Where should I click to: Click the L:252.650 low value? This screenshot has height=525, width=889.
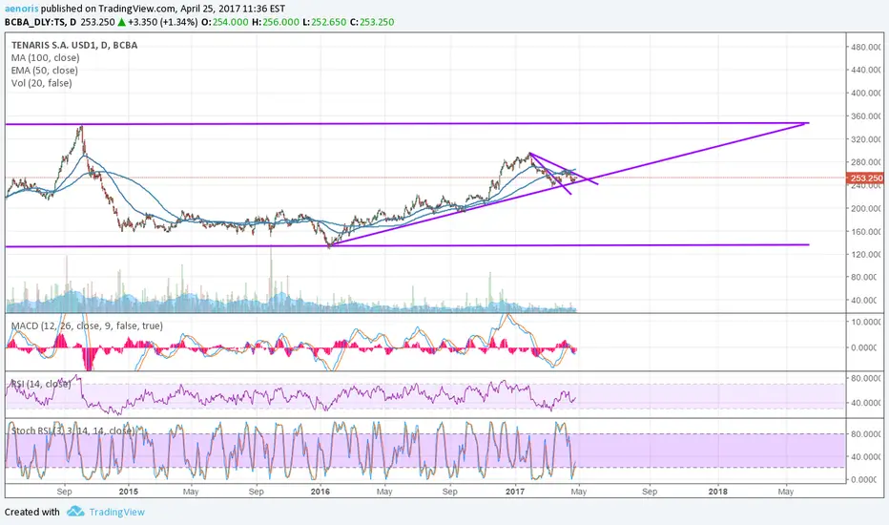[x=324, y=22]
